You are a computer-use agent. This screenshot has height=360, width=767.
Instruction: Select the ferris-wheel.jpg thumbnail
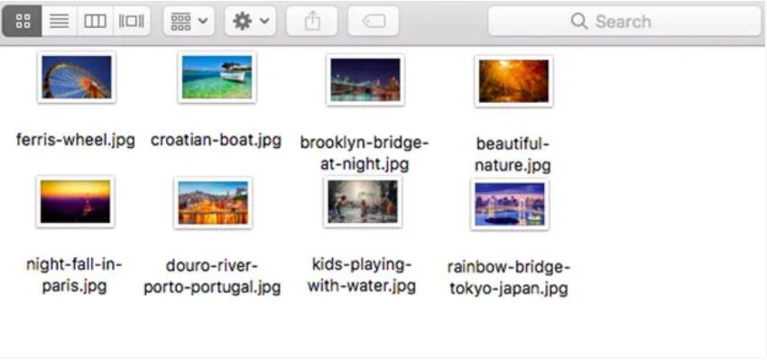pos(77,77)
